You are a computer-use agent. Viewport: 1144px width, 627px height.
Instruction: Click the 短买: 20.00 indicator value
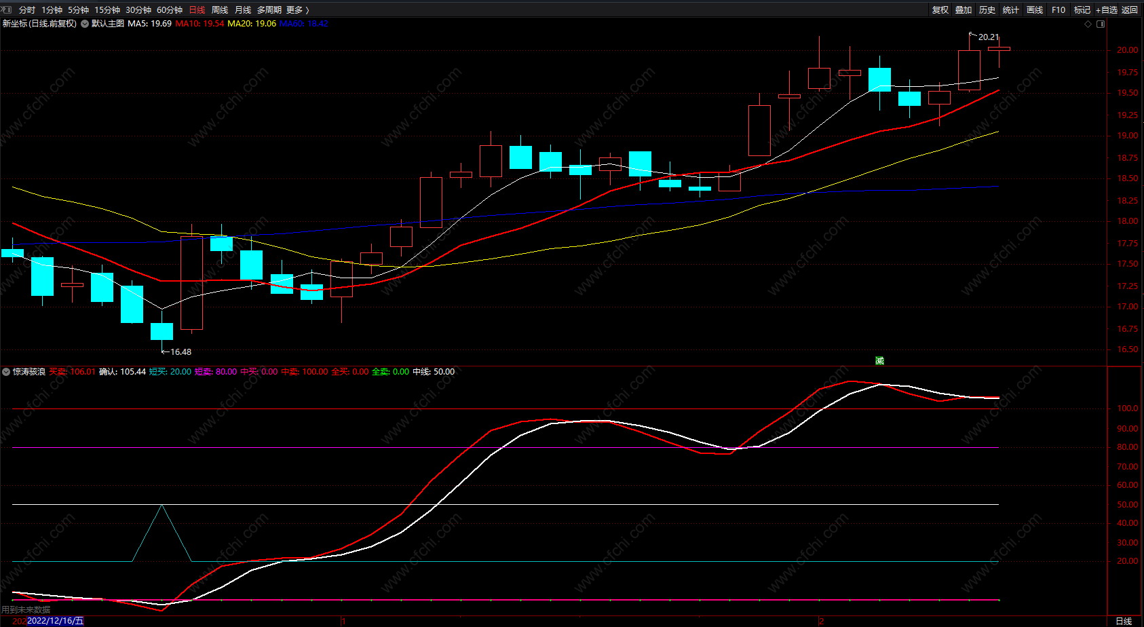[x=170, y=372]
